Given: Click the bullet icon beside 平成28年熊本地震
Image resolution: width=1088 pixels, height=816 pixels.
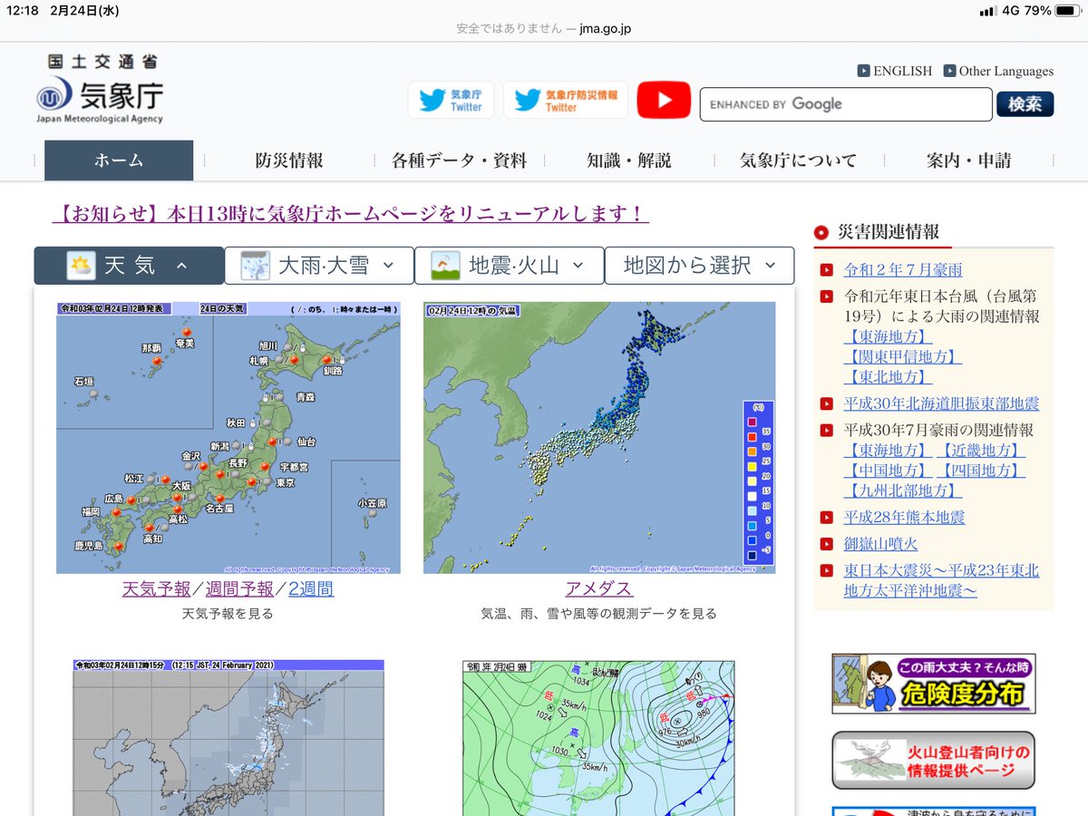Looking at the screenshot, I should 826,518.
